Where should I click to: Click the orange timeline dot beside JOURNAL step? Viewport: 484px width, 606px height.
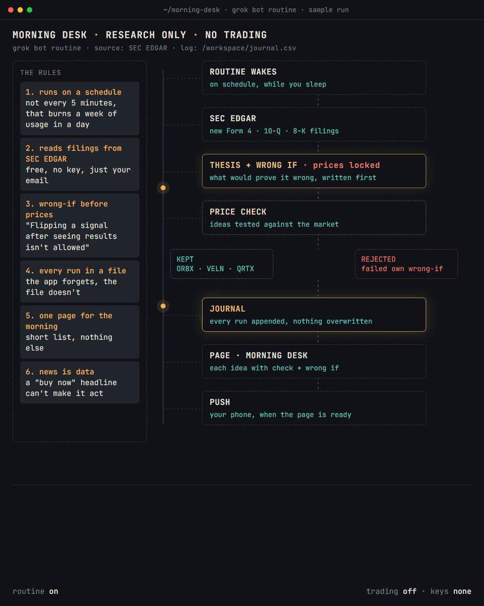pos(163,306)
